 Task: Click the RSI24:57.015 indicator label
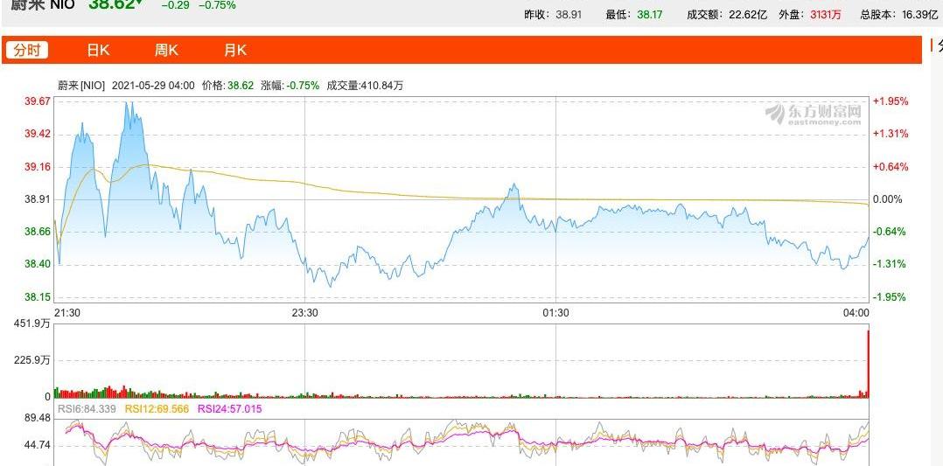[x=230, y=409]
